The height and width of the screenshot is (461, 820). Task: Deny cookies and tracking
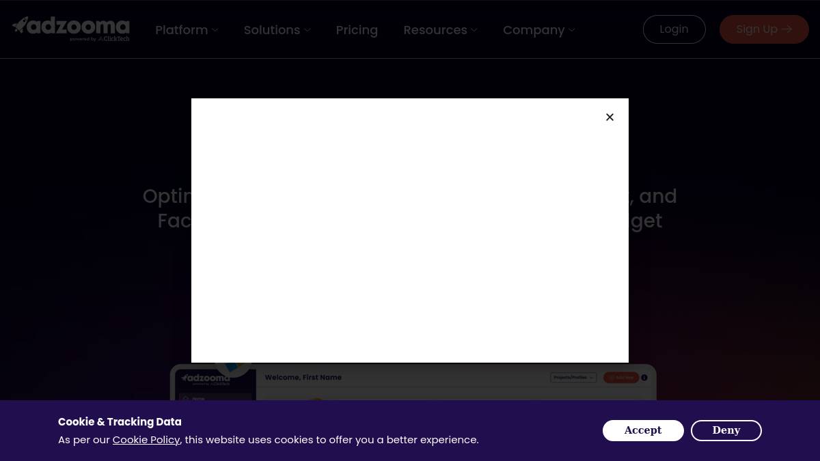tap(726, 430)
